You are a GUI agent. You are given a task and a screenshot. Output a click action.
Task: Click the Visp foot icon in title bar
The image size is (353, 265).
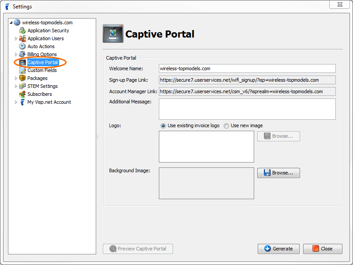[x=7, y=7]
